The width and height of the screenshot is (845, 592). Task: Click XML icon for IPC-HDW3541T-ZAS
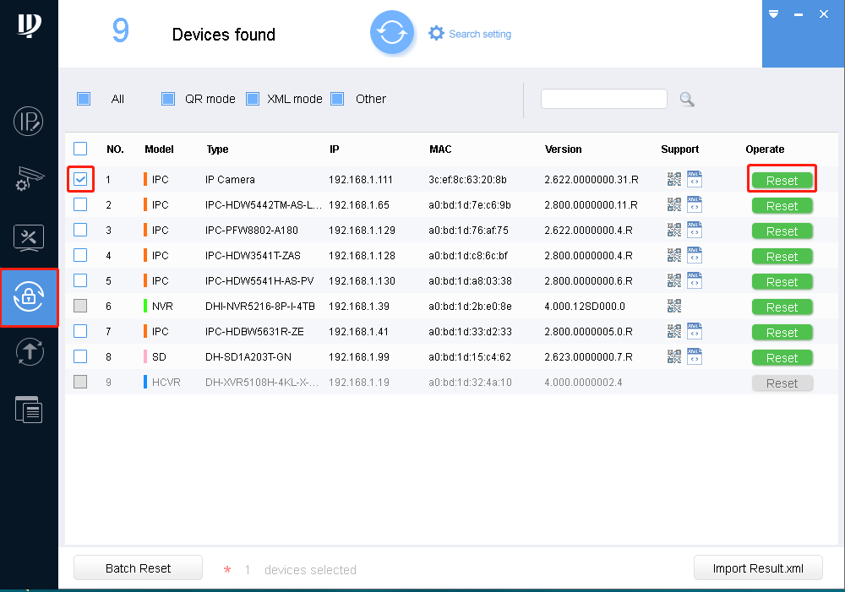pyautogui.click(x=695, y=255)
